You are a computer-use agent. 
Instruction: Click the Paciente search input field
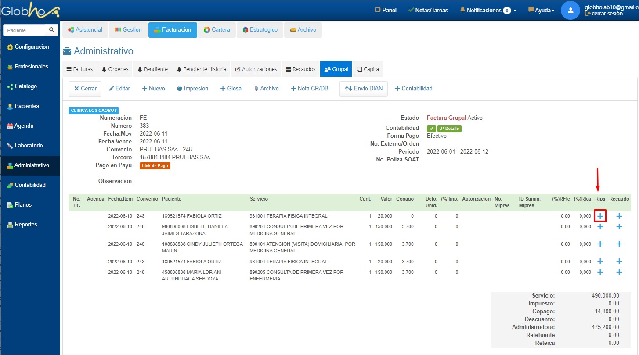tap(25, 30)
